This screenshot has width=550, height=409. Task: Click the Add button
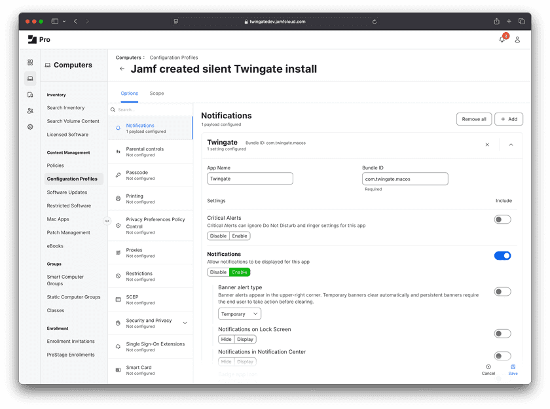coord(509,119)
